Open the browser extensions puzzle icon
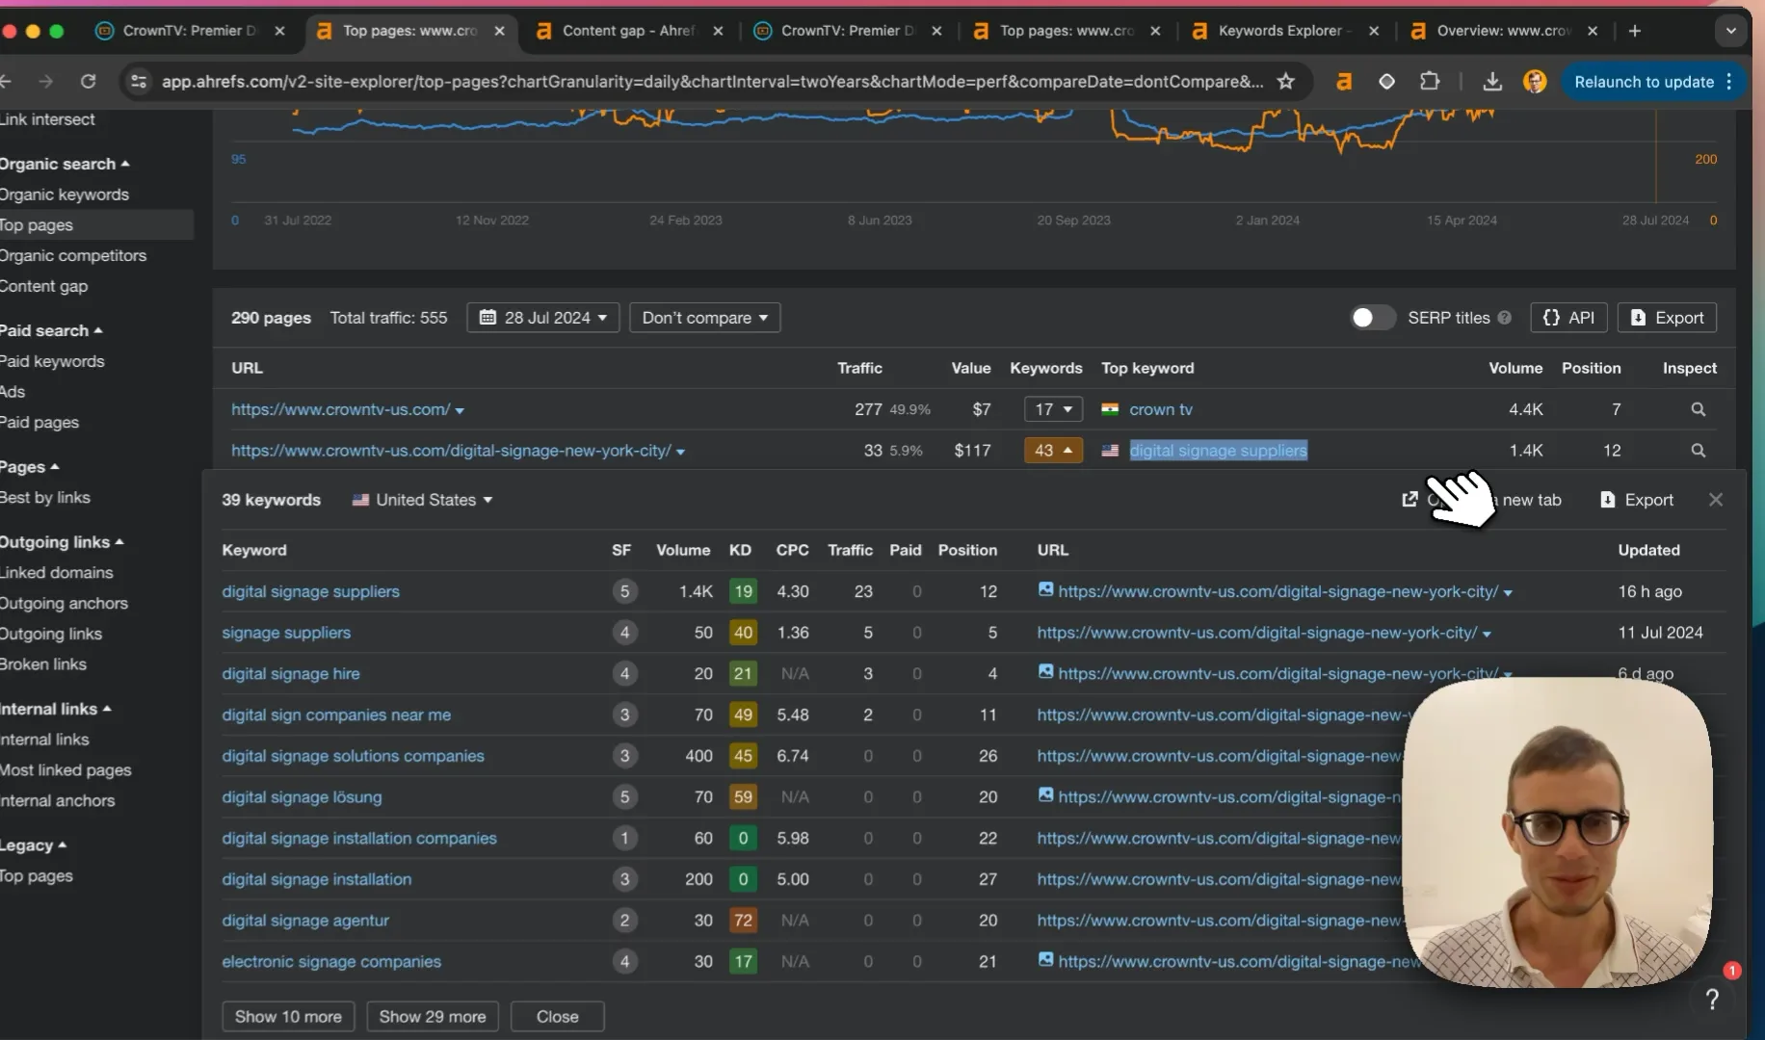The image size is (1765, 1040). click(1430, 82)
